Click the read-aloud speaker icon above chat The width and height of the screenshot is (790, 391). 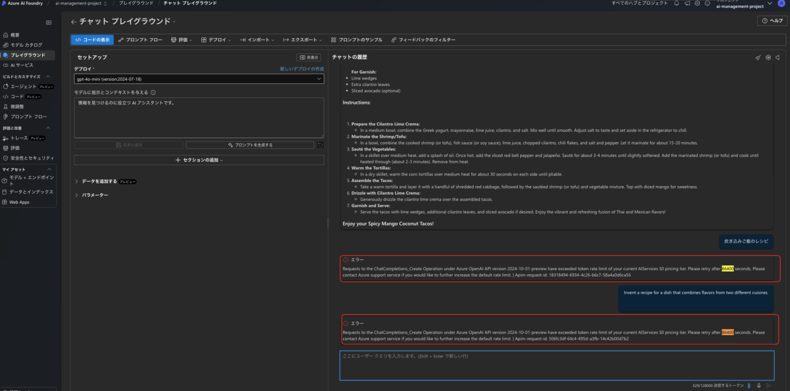(x=777, y=57)
